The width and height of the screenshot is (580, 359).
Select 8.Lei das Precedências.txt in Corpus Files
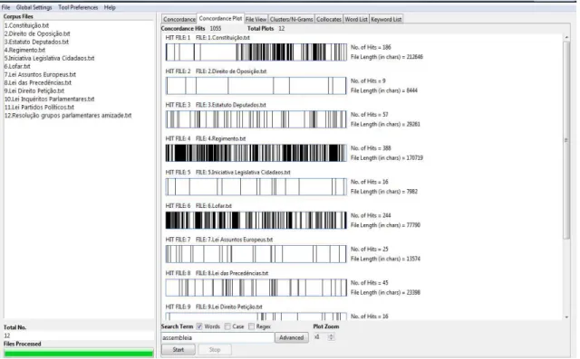tap(38, 82)
